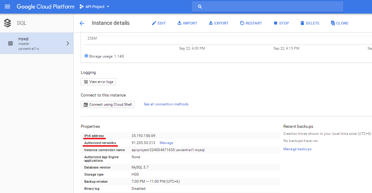The width and height of the screenshot is (372, 193).
Task: Select the IPv4 address 35.193.188.69
Action: [143, 136]
